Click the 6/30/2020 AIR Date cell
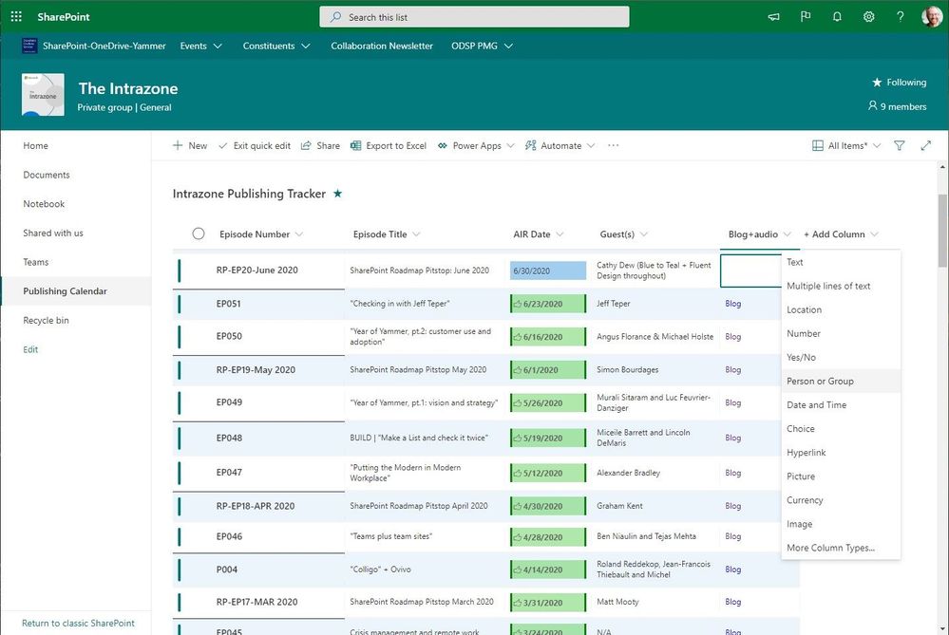949x635 pixels. (548, 271)
